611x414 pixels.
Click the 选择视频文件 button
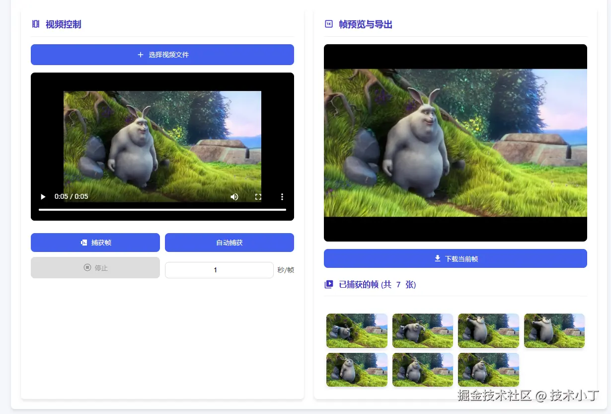tap(162, 55)
